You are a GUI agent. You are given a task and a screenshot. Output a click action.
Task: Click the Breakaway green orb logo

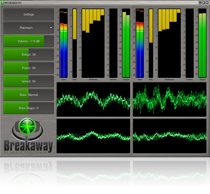tap(27, 127)
